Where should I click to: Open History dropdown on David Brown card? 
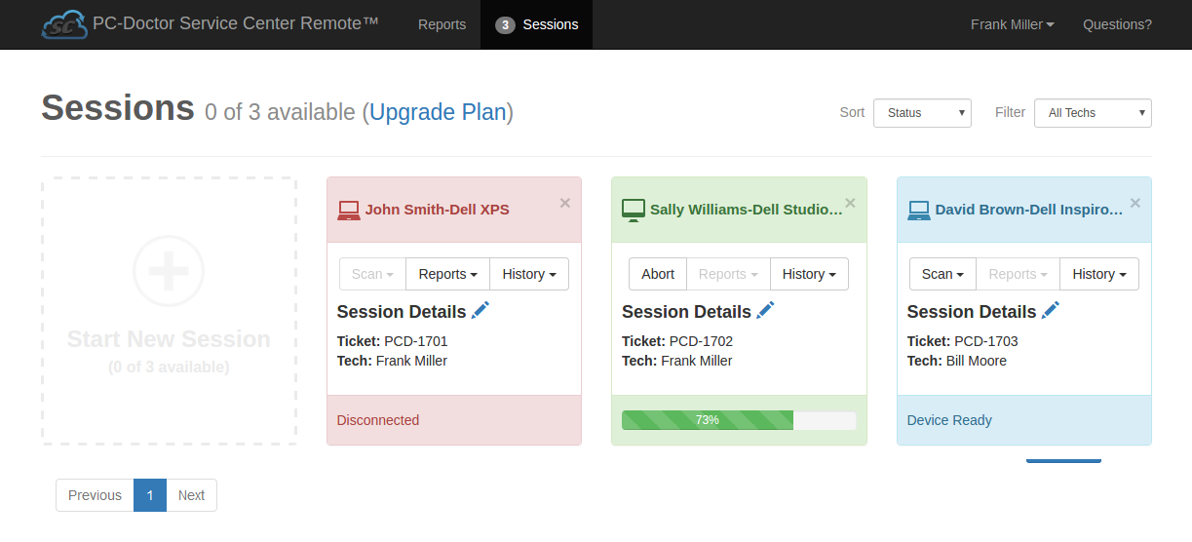click(1099, 274)
